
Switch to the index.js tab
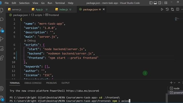[63, 9]
